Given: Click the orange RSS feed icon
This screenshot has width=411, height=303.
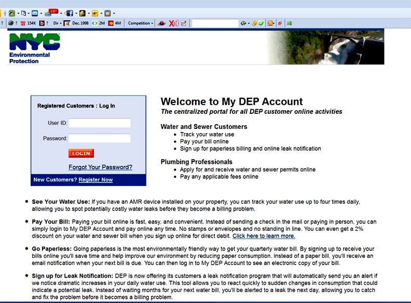Looking at the screenshot, I should 270,23.
